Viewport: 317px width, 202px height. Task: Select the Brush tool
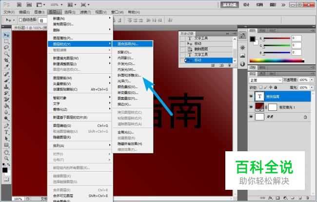6,81
